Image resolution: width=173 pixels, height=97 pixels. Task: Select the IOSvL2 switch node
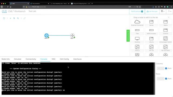137,48
